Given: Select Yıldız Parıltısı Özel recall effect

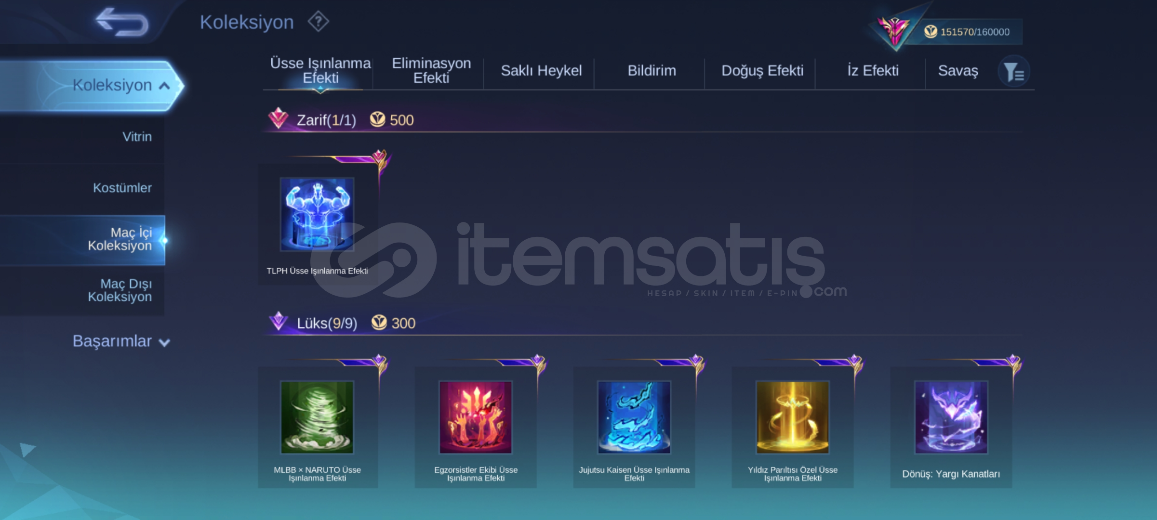Looking at the screenshot, I should point(793,417).
